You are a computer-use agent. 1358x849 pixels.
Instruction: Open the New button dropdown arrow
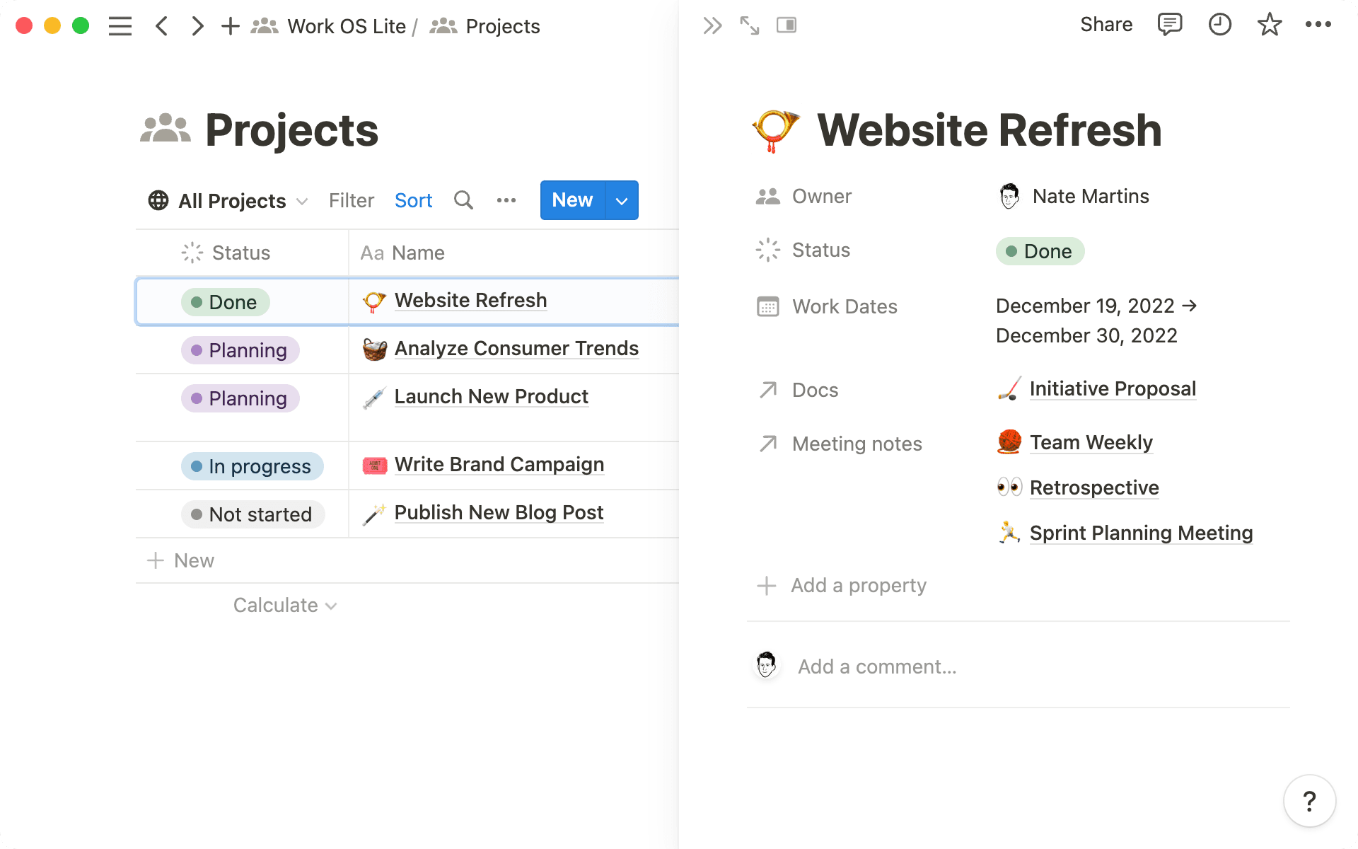point(621,200)
